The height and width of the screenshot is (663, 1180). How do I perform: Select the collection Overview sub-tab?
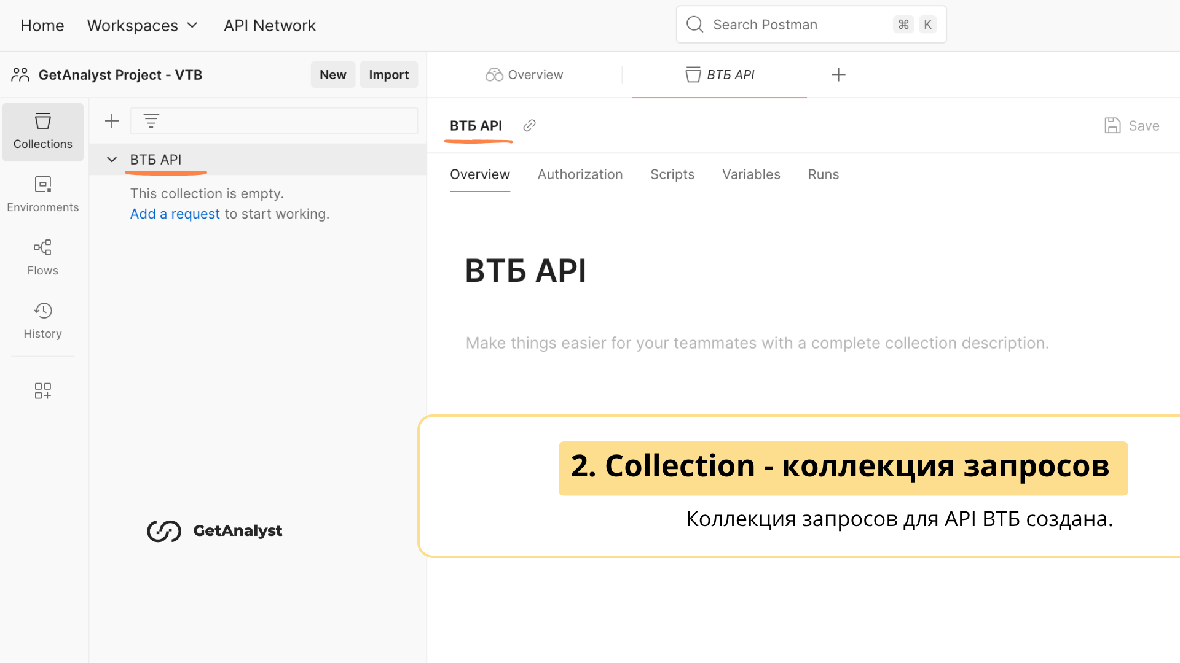[x=480, y=174]
